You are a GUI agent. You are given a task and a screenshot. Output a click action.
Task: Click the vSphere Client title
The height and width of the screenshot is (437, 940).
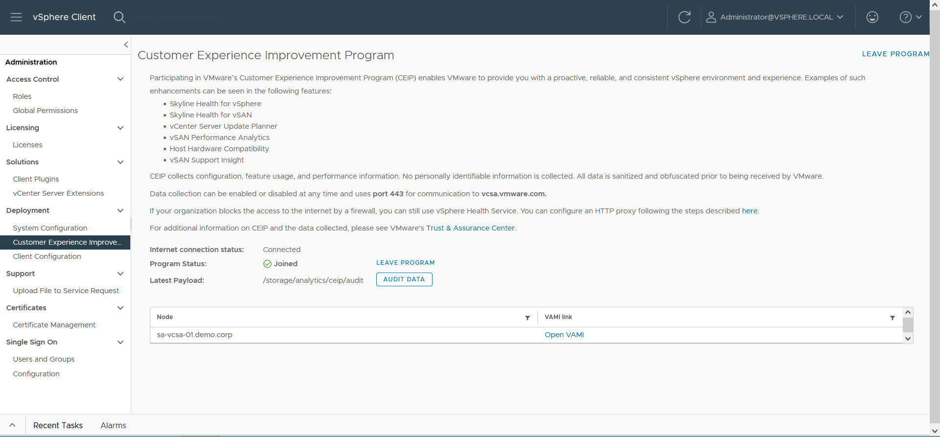tap(64, 17)
